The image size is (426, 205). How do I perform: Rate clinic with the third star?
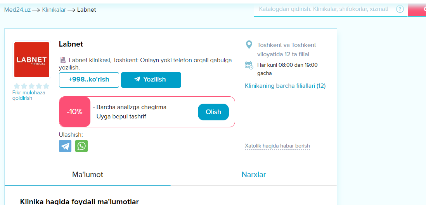coord(31,86)
